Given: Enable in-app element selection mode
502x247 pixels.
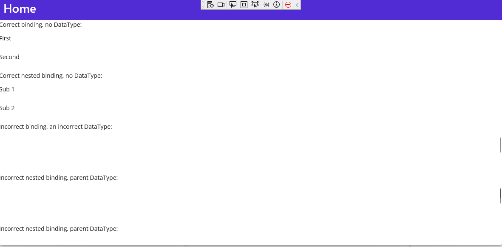Looking at the screenshot, I should 255,5.
